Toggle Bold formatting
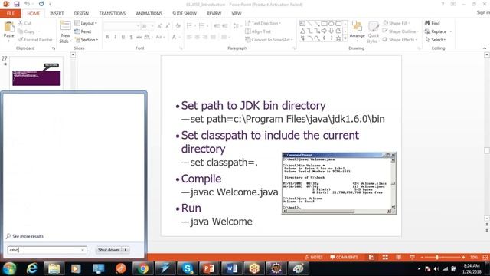Viewport: 490px width, 276px height. pos(107,37)
